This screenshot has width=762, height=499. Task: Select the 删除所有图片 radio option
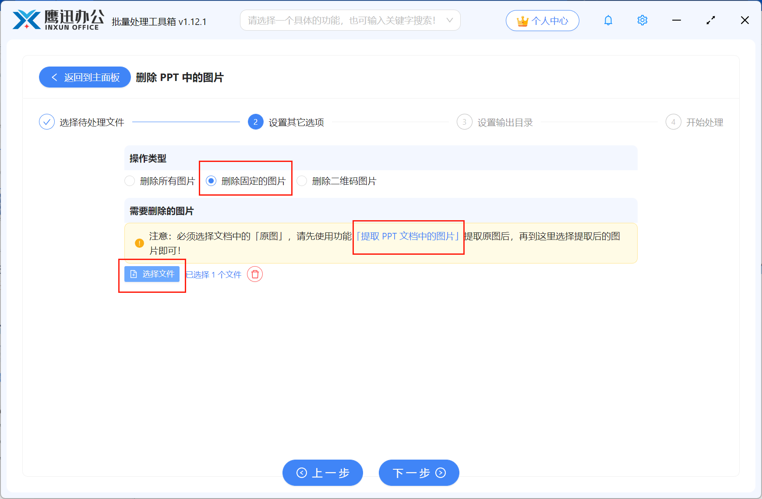[130, 181]
